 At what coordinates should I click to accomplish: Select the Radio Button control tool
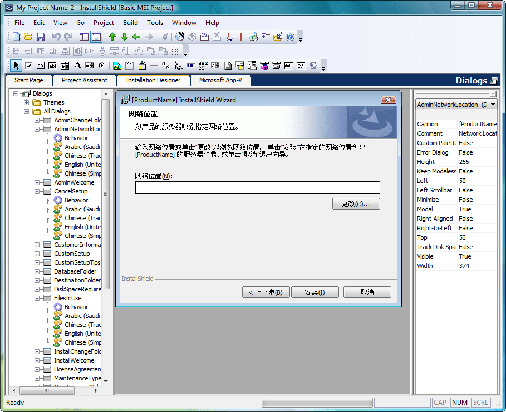coord(102,66)
